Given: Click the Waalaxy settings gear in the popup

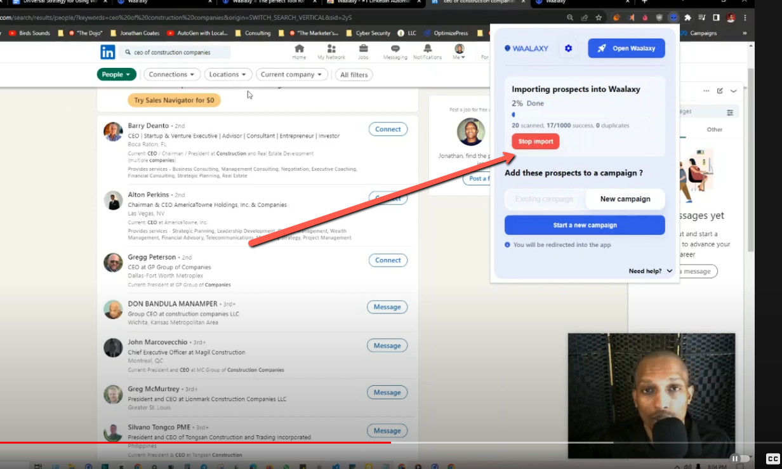Looking at the screenshot, I should [x=568, y=48].
